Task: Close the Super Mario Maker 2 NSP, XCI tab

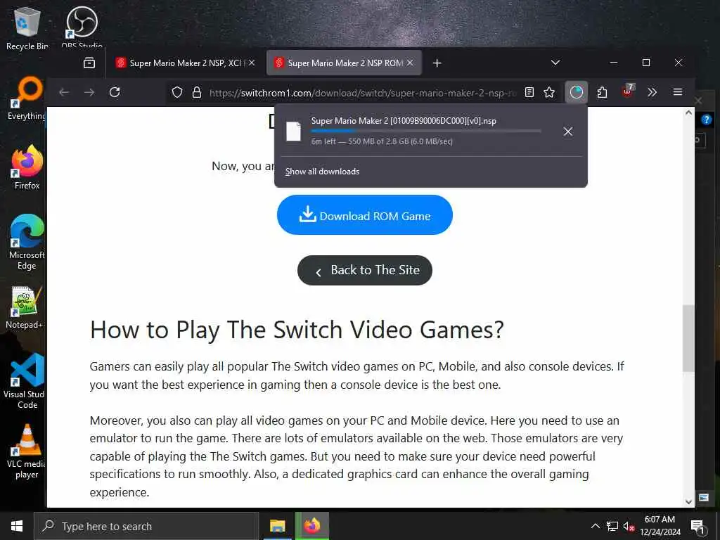Action: (x=252, y=63)
